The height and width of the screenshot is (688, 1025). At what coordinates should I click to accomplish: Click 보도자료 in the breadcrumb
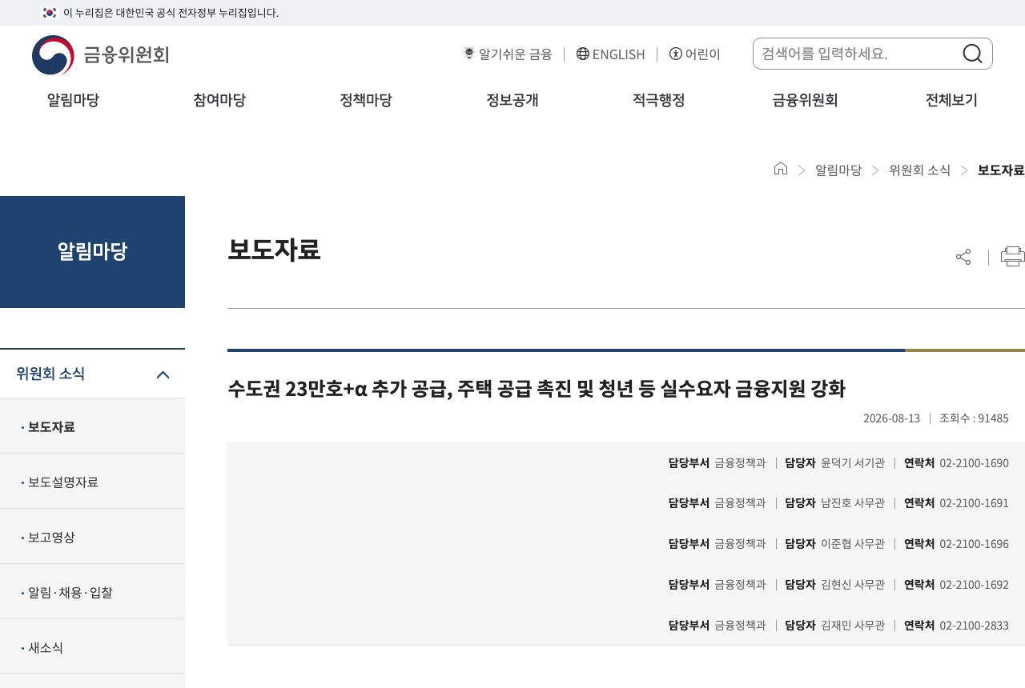pyautogui.click(x=1001, y=170)
